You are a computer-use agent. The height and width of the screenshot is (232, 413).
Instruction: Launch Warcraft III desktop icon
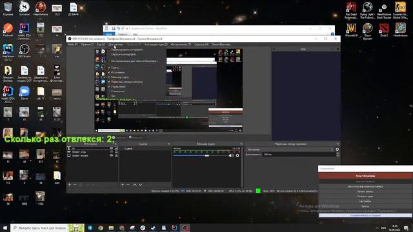point(351,30)
